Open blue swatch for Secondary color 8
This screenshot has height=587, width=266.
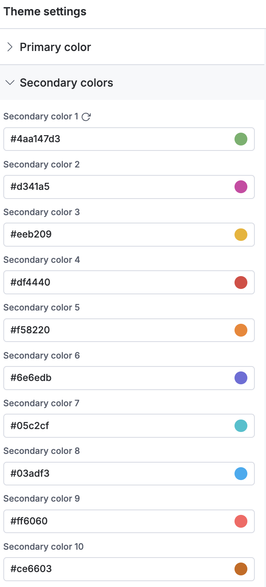tap(241, 473)
